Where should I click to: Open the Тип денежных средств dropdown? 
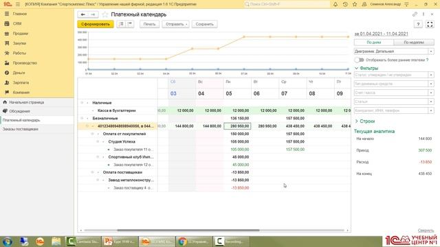point(431,84)
